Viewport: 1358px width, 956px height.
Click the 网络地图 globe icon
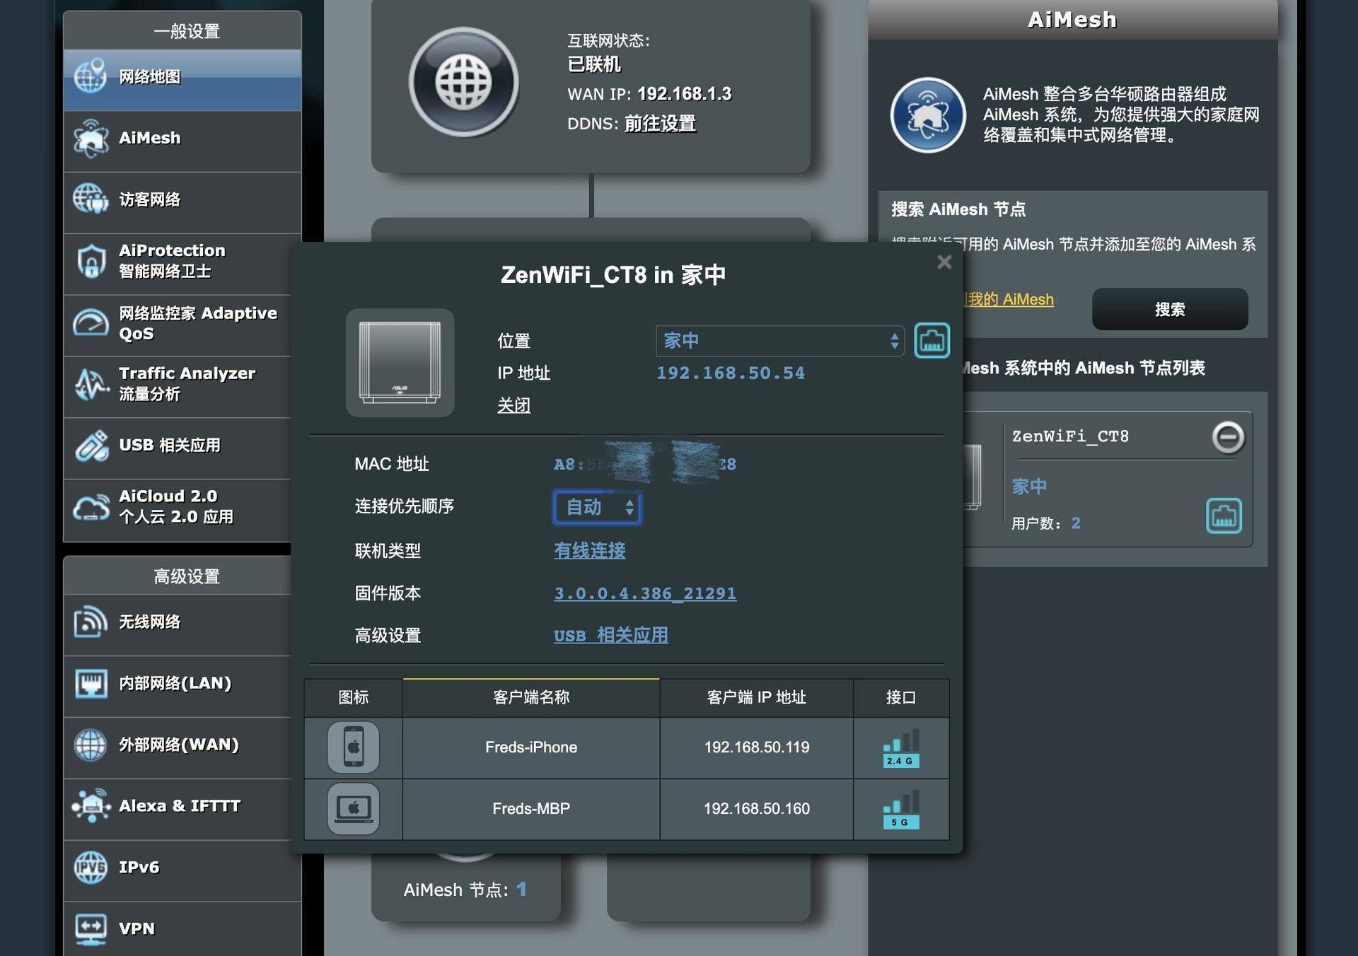pyautogui.click(x=91, y=76)
